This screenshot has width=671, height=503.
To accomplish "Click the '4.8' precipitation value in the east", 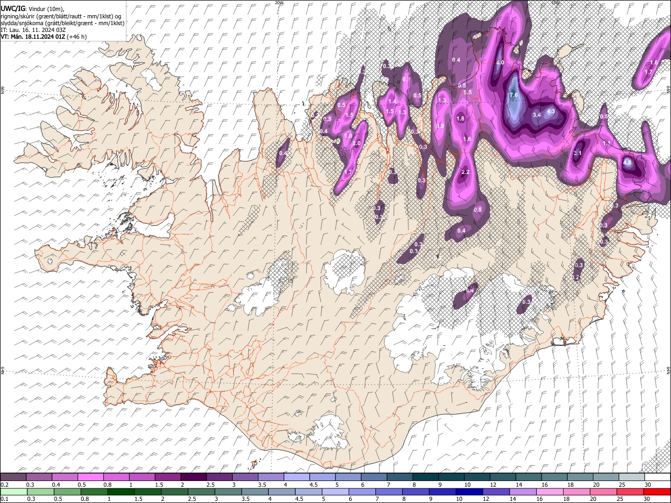I will [x=627, y=162].
